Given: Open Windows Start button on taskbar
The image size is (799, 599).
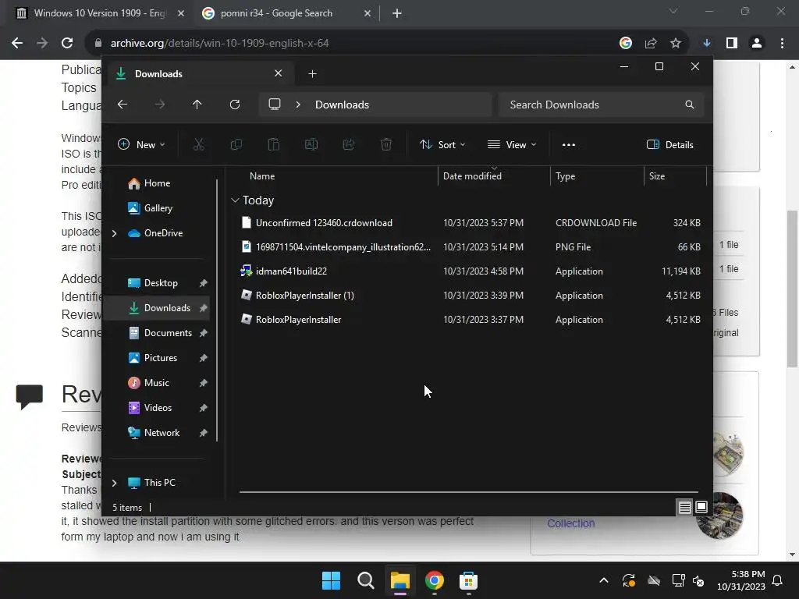Looking at the screenshot, I should 331,580.
